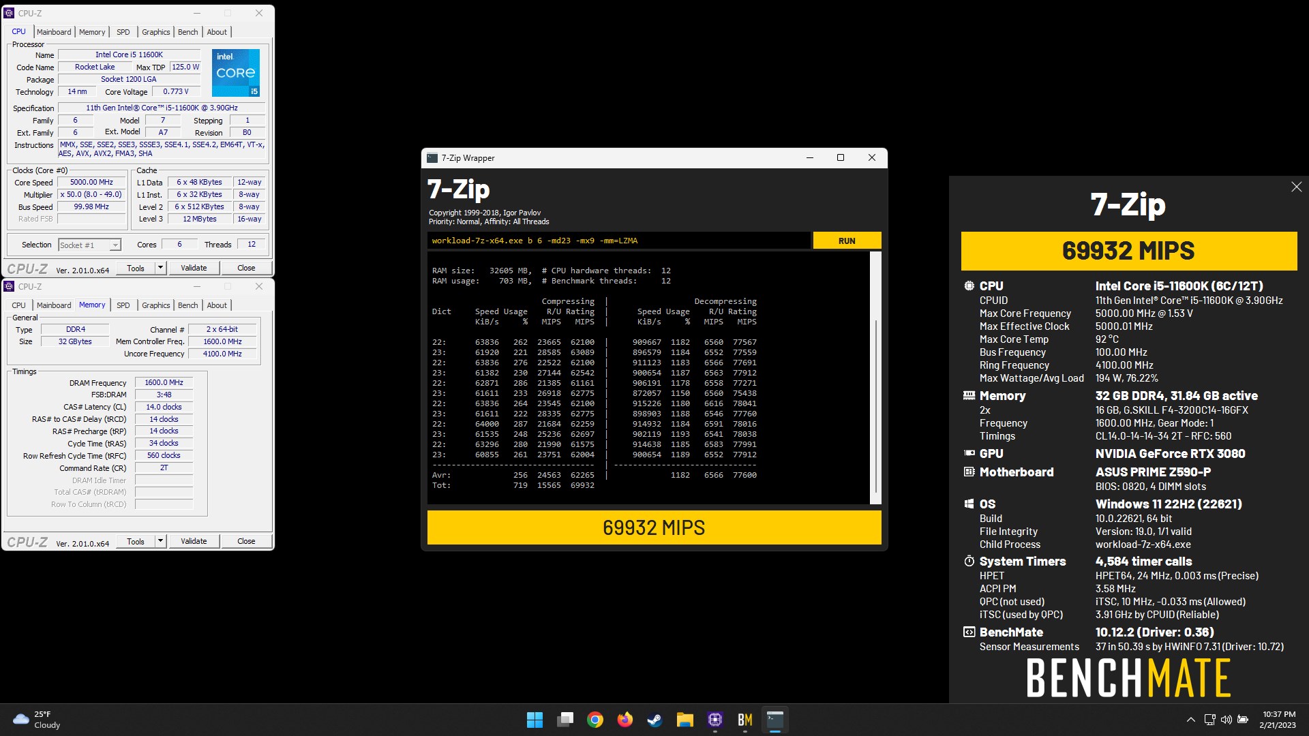Click Validate button in bottom CPU-Z

pos(194,541)
